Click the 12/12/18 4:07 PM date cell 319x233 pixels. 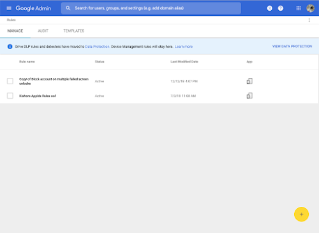[x=184, y=81]
